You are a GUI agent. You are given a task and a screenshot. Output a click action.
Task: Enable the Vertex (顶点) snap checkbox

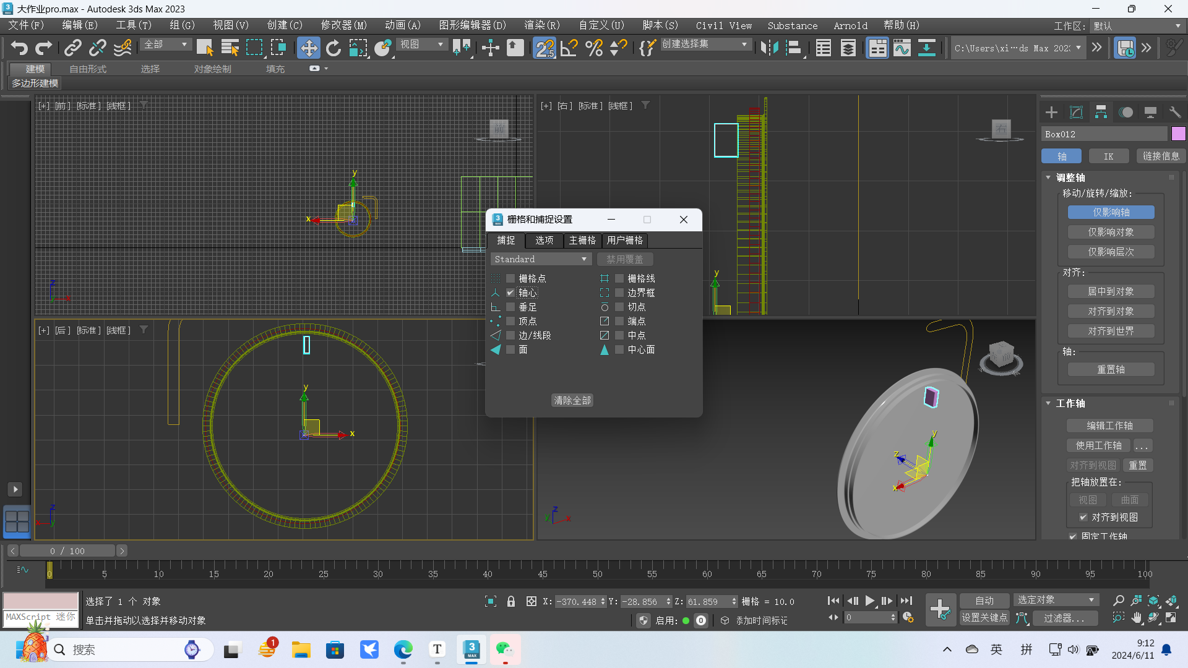coord(510,321)
